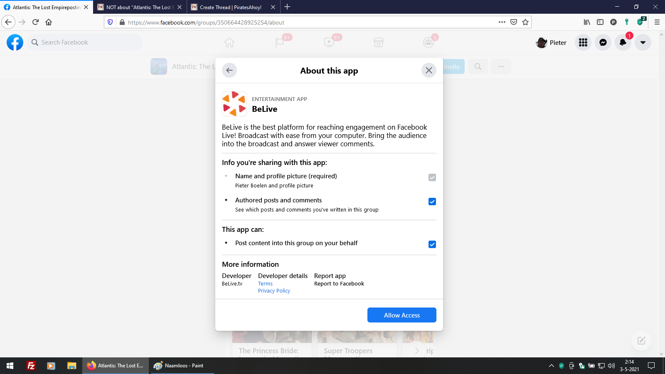Uncheck Authored posts and comments checkbox
Viewport: 665px width, 374px height.
432,202
